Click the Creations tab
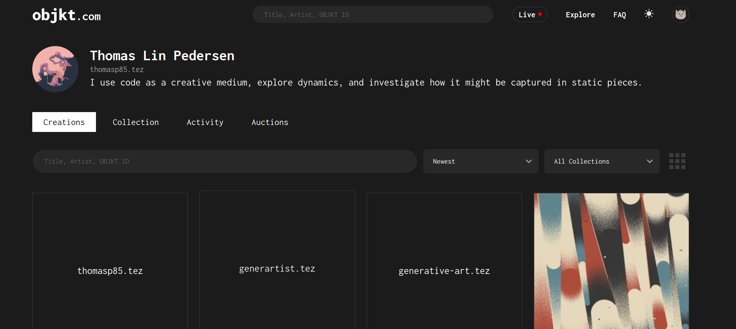Viewport: 736px width, 329px height. coord(64,122)
